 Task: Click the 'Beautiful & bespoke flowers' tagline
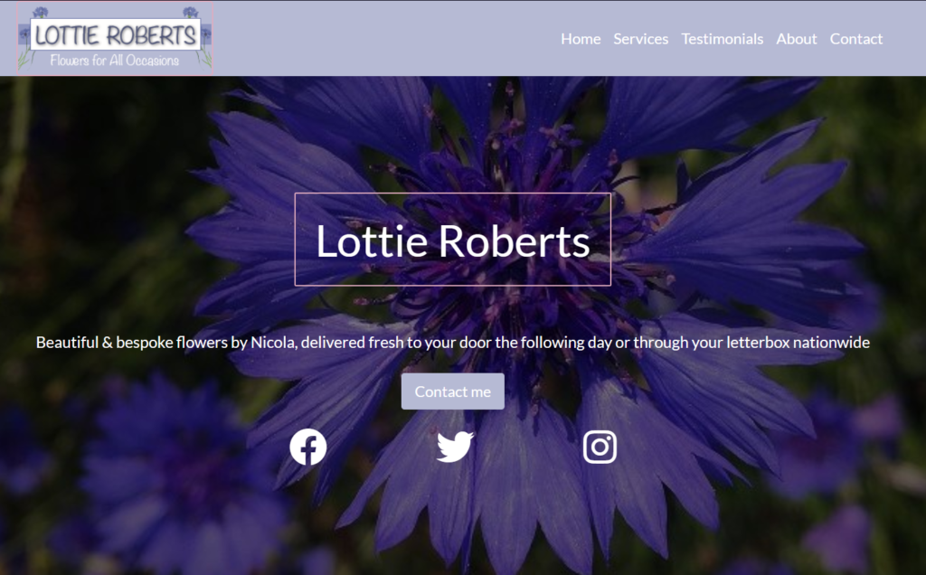[x=453, y=343]
